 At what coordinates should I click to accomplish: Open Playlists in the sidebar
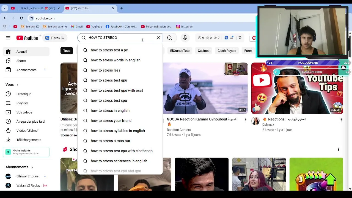[x=26, y=103]
